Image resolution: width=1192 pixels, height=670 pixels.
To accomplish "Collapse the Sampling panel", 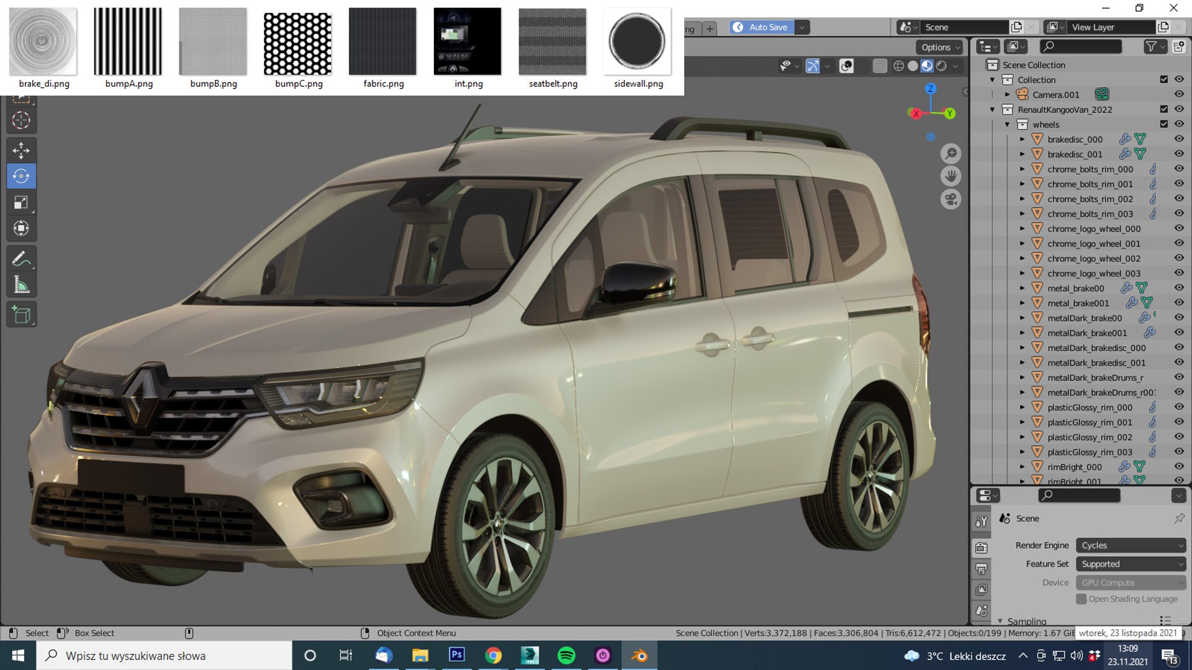I will pos(1000,621).
